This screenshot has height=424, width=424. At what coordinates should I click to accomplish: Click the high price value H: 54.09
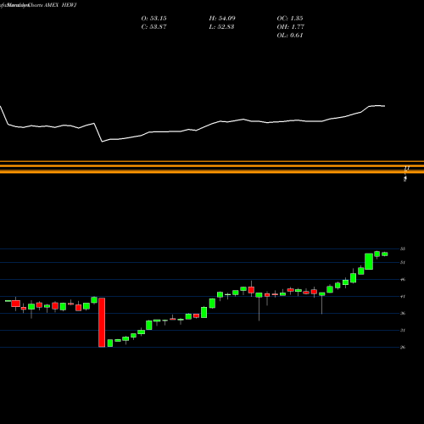222,19
